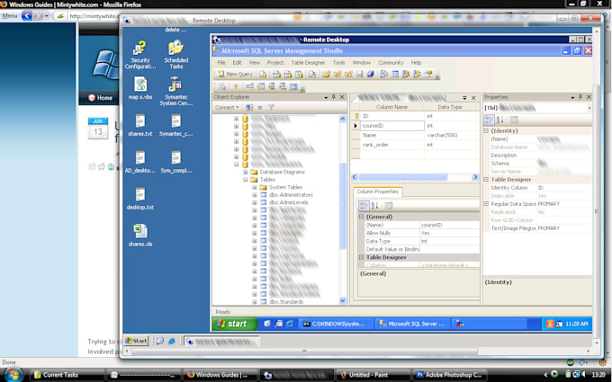
Task: Open the Table Designer menu
Action: point(308,62)
